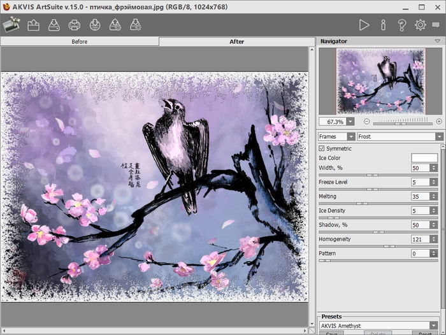Viewport: 446px width, 335px height.
Task: Save preset settings icon with gear
Action: [x=136, y=25]
